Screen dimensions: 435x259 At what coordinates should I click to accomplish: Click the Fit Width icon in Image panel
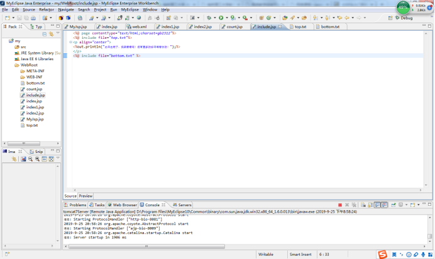click(44, 159)
